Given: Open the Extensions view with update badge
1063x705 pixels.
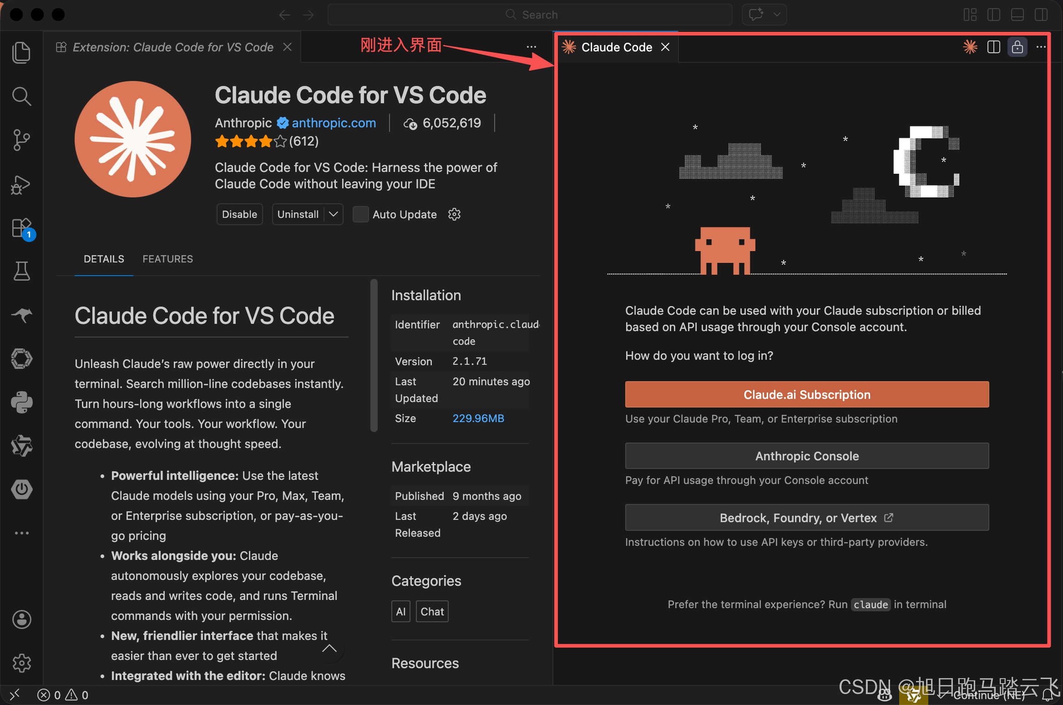Looking at the screenshot, I should [21, 228].
